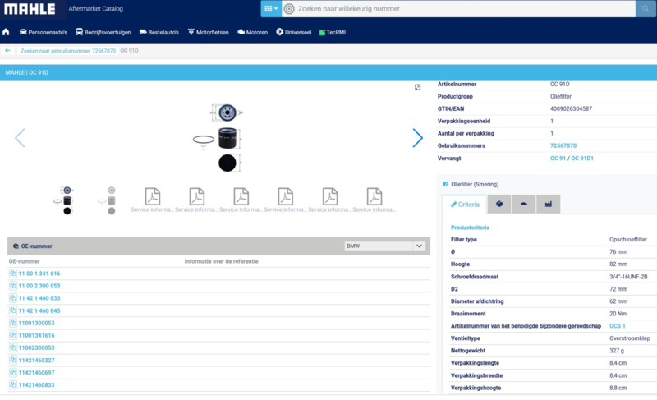Click the home icon in navigation bar
This screenshot has height=400, width=657.
7,32
